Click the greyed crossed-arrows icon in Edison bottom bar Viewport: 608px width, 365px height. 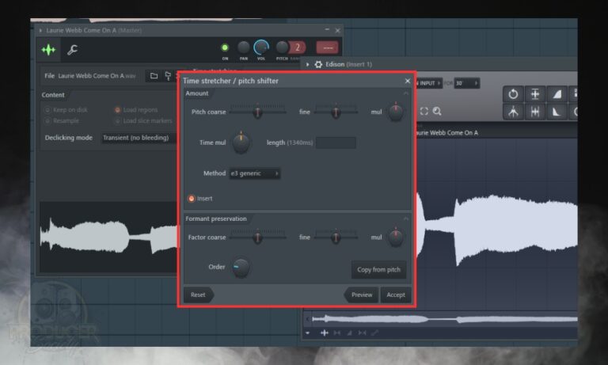(x=362, y=333)
